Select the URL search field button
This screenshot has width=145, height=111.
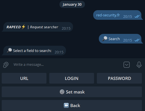(x=24, y=78)
